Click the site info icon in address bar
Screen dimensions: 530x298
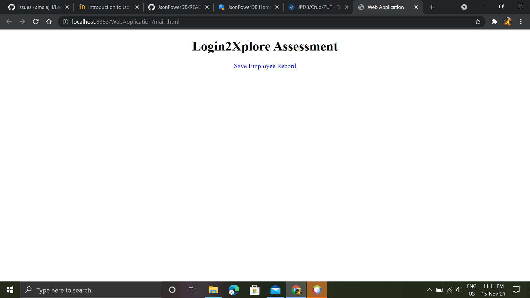pos(65,22)
